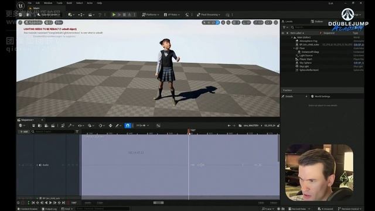Toggle the blue snapping magnet in Sequencer
This screenshot has width=375, height=211.
(x=128, y=125)
